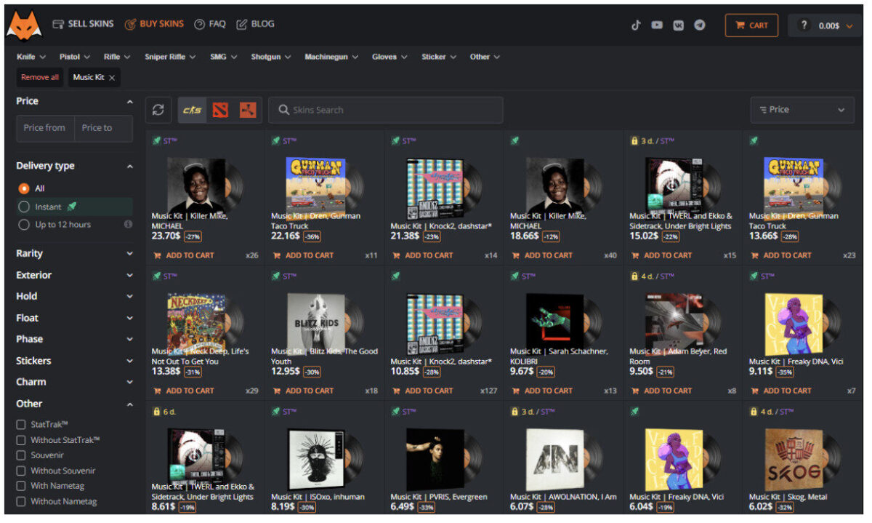Open the Telegram social icon
The image size is (872, 523).
[x=700, y=25]
